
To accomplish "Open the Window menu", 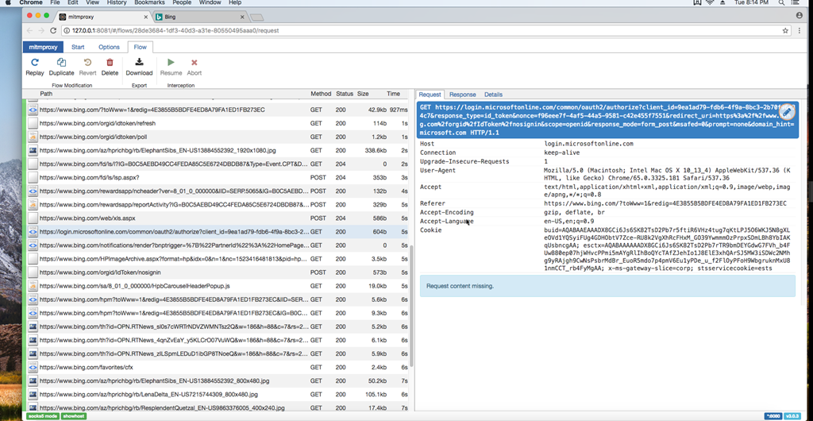I will pos(210,2).
